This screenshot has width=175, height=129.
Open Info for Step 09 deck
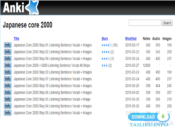point(8,113)
